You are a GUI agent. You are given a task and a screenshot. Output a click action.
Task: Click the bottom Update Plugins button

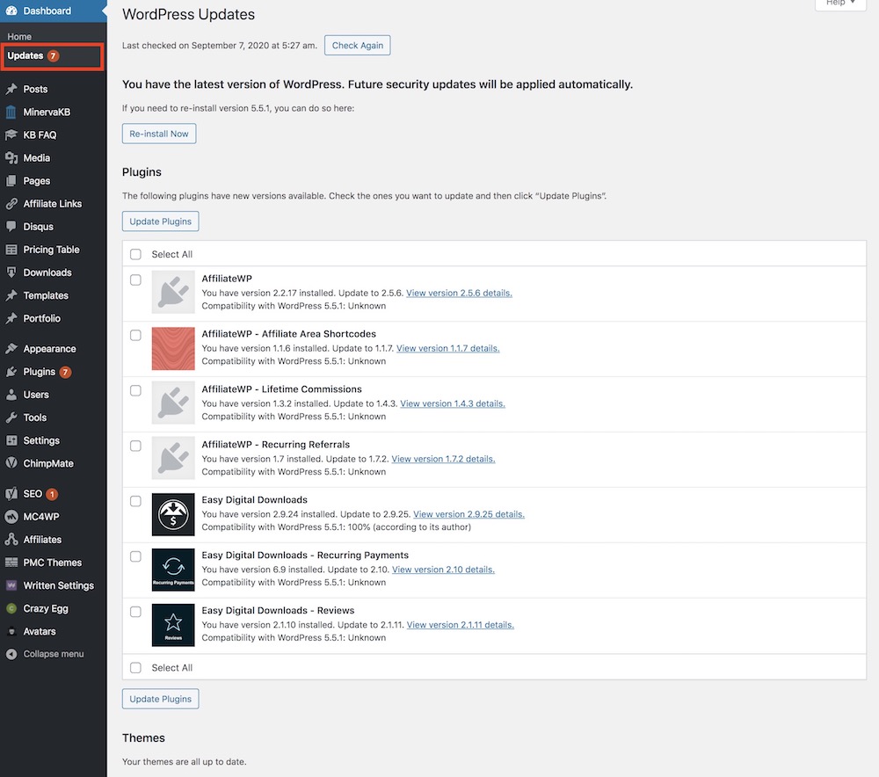click(x=160, y=699)
